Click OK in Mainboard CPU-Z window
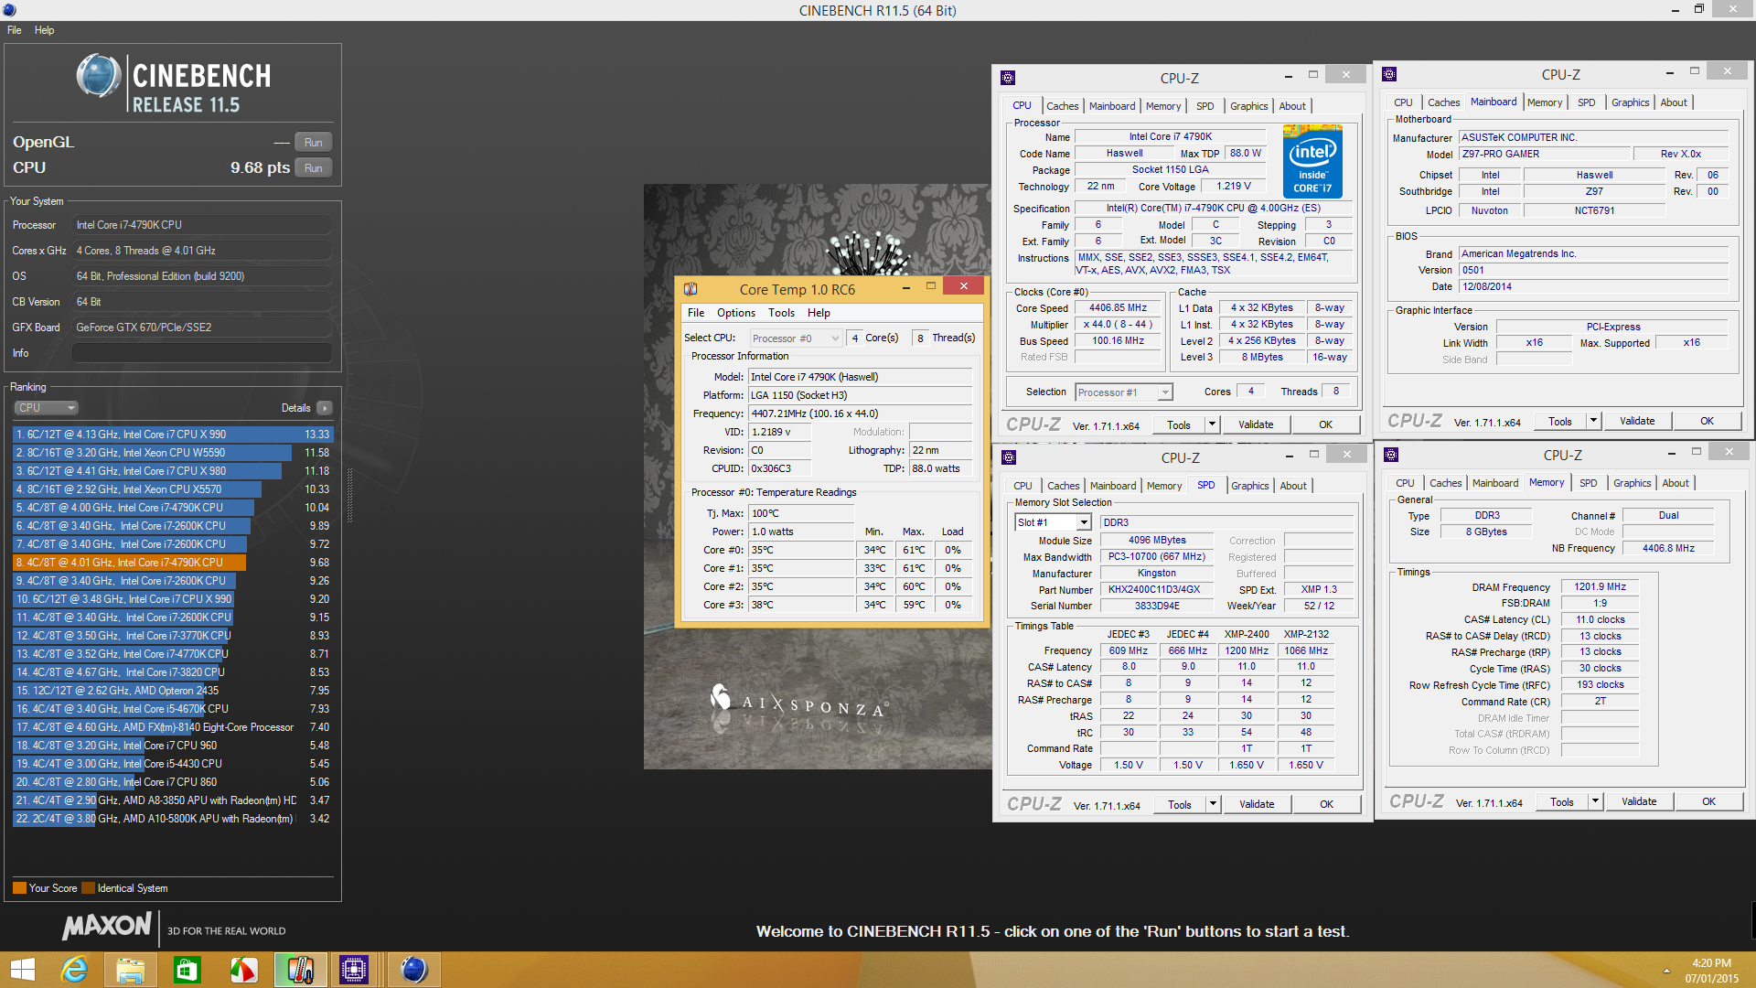 [x=1707, y=421]
